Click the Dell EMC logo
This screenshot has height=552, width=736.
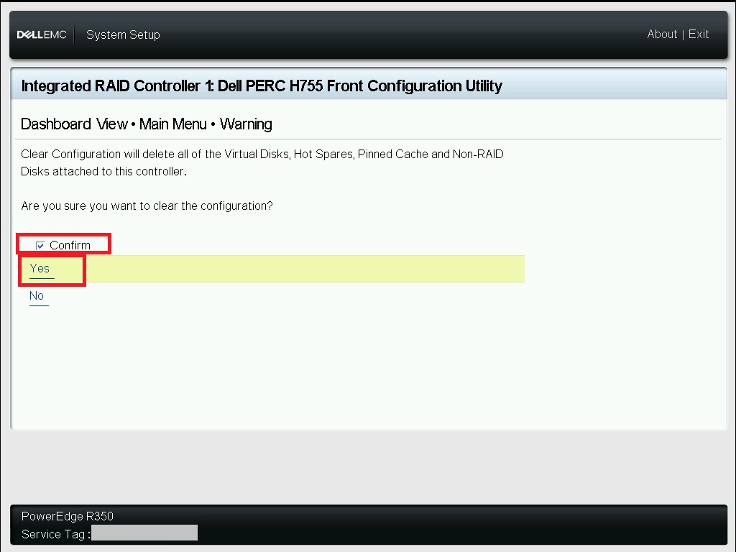tap(42, 34)
